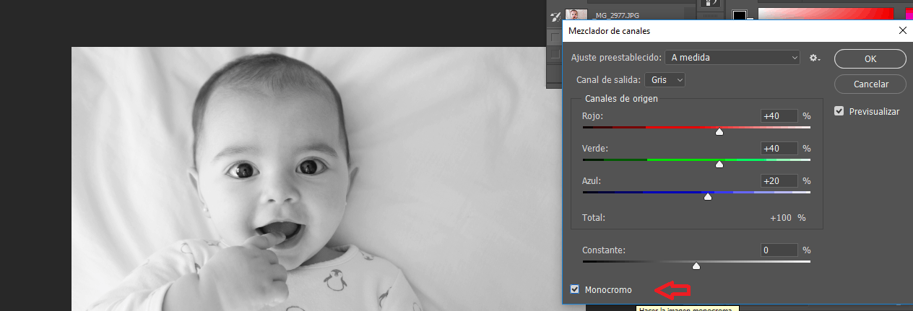
Task: Click the Verde slider handle
Action: click(x=719, y=164)
